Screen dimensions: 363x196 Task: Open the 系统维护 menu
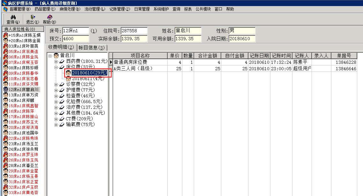161,9
